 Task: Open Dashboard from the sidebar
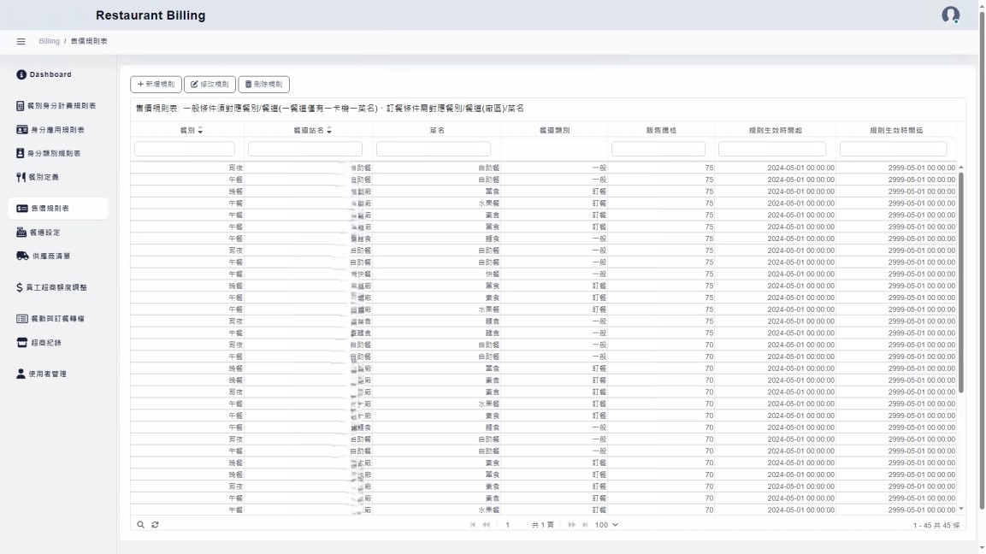(50, 74)
